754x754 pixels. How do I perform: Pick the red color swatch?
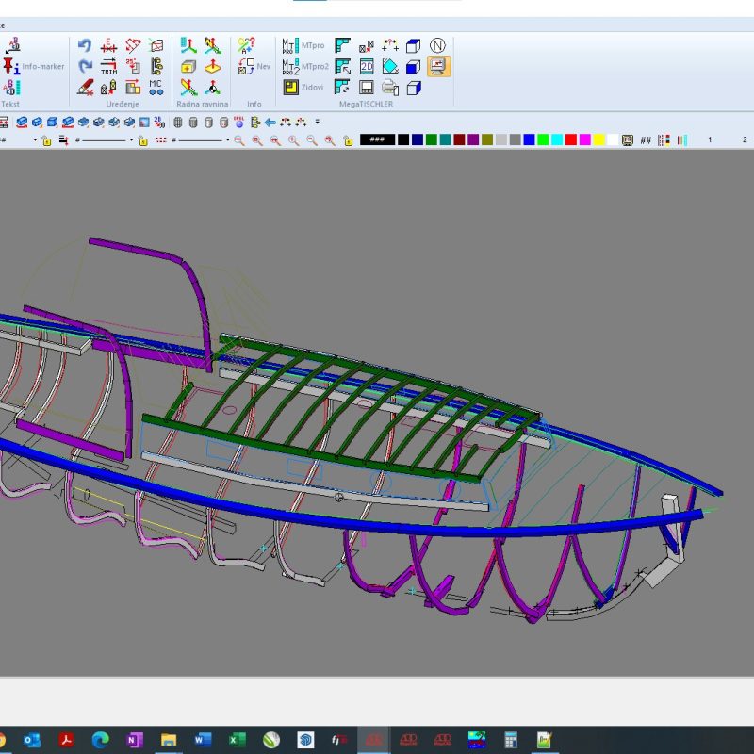570,139
